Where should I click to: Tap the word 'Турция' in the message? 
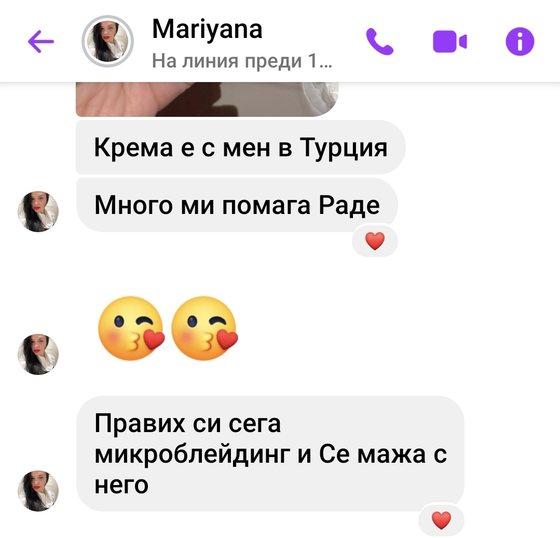point(343,147)
